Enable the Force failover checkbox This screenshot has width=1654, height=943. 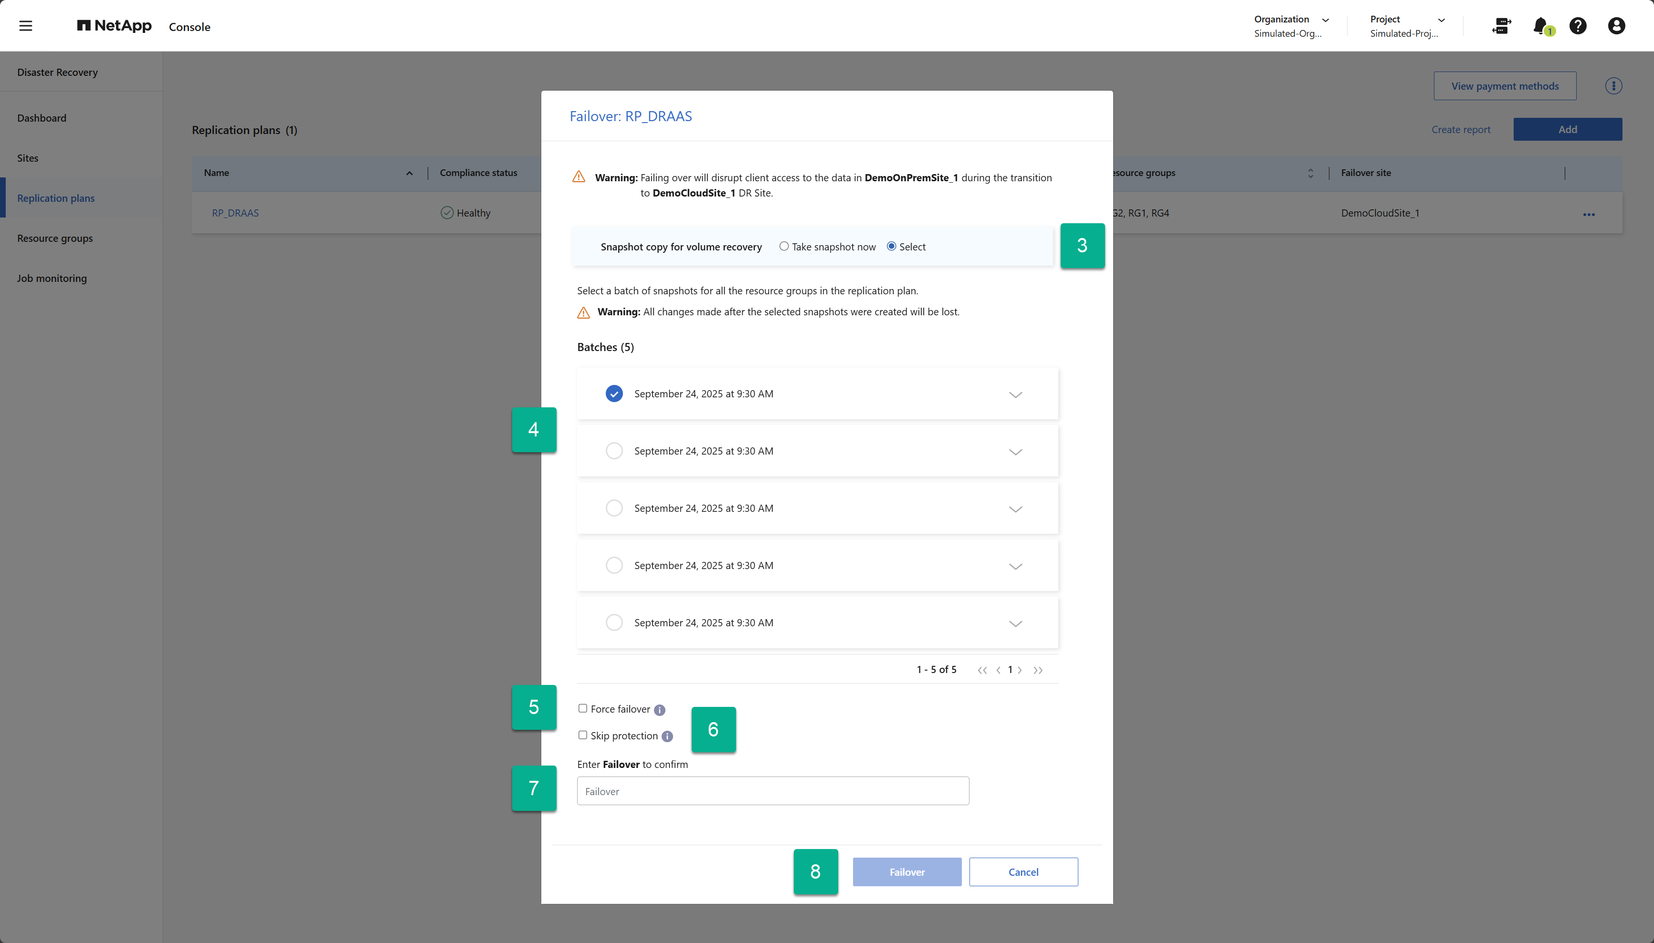tap(583, 708)
